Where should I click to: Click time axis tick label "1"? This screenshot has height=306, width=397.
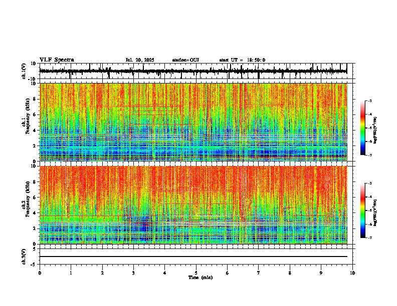pos(71,273)
